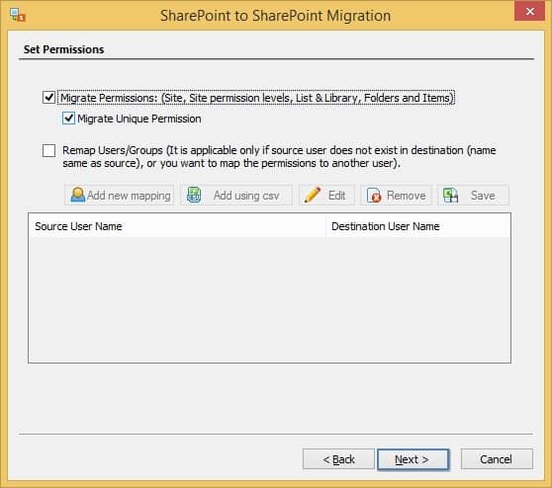Click the Edit button label
552x488 pixels.
(x=336, y=196)
